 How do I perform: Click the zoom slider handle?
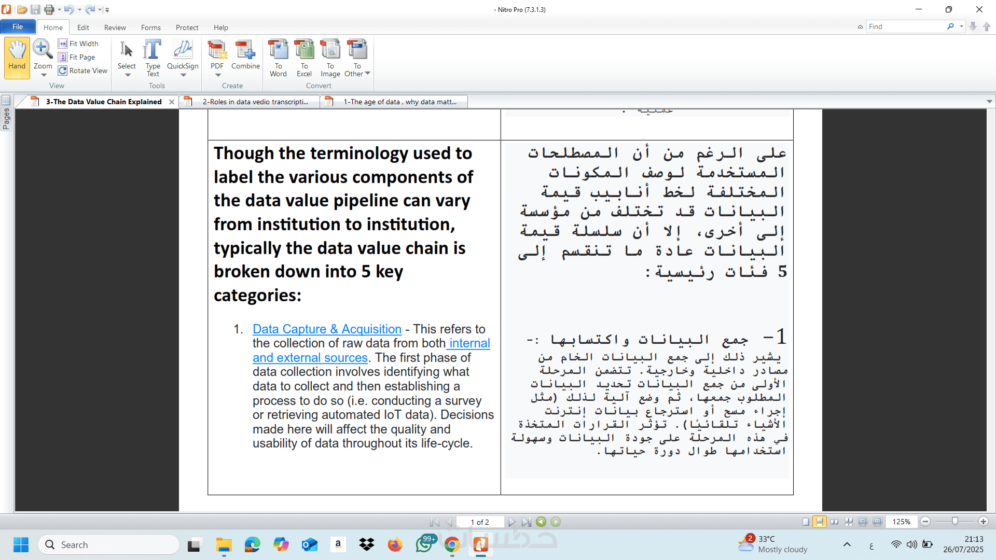click(x=955, y=521)
